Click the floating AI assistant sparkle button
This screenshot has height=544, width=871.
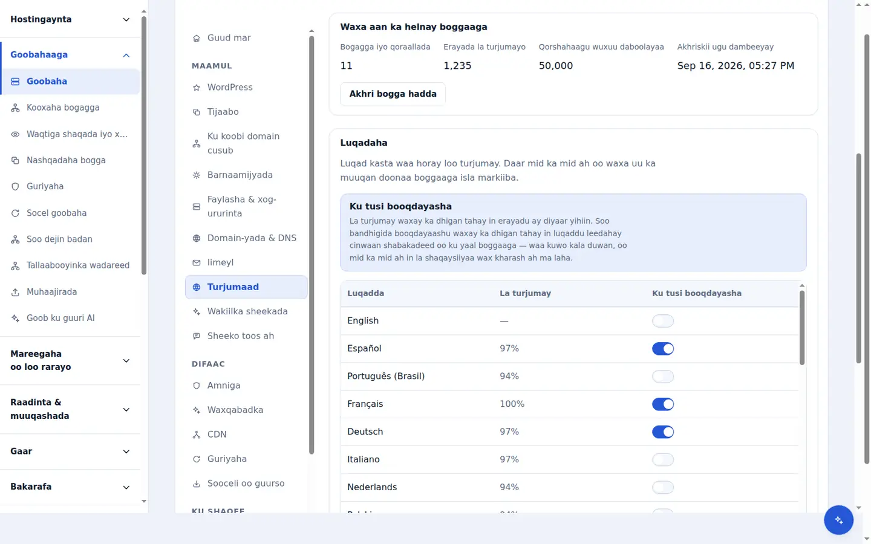click(838, 520)
